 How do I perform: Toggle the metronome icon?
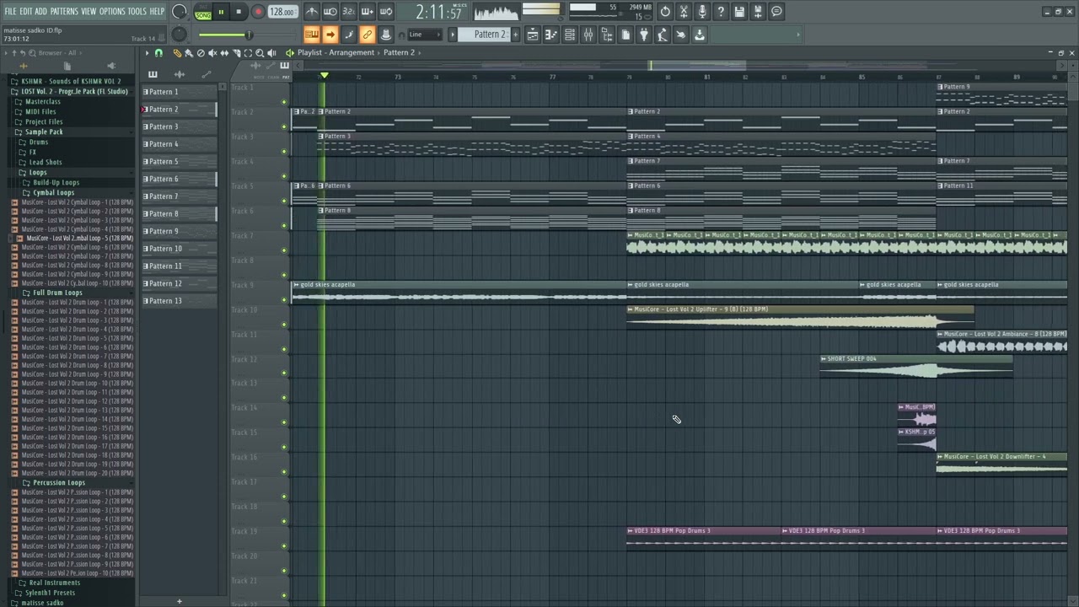click(312, 12)
